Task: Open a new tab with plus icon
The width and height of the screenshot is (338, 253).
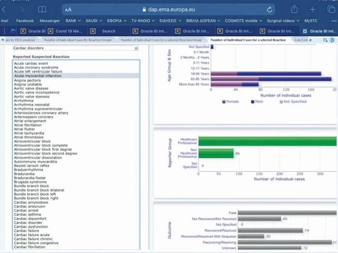Action: coord(313,9)
